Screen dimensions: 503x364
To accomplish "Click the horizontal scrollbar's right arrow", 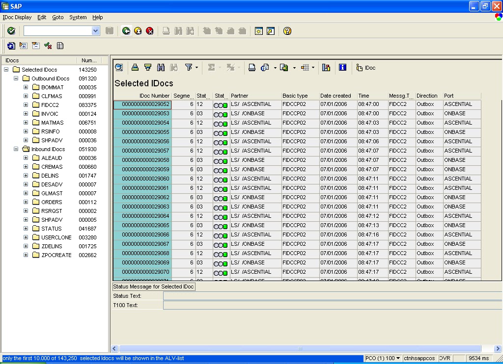I will (498, 349).
